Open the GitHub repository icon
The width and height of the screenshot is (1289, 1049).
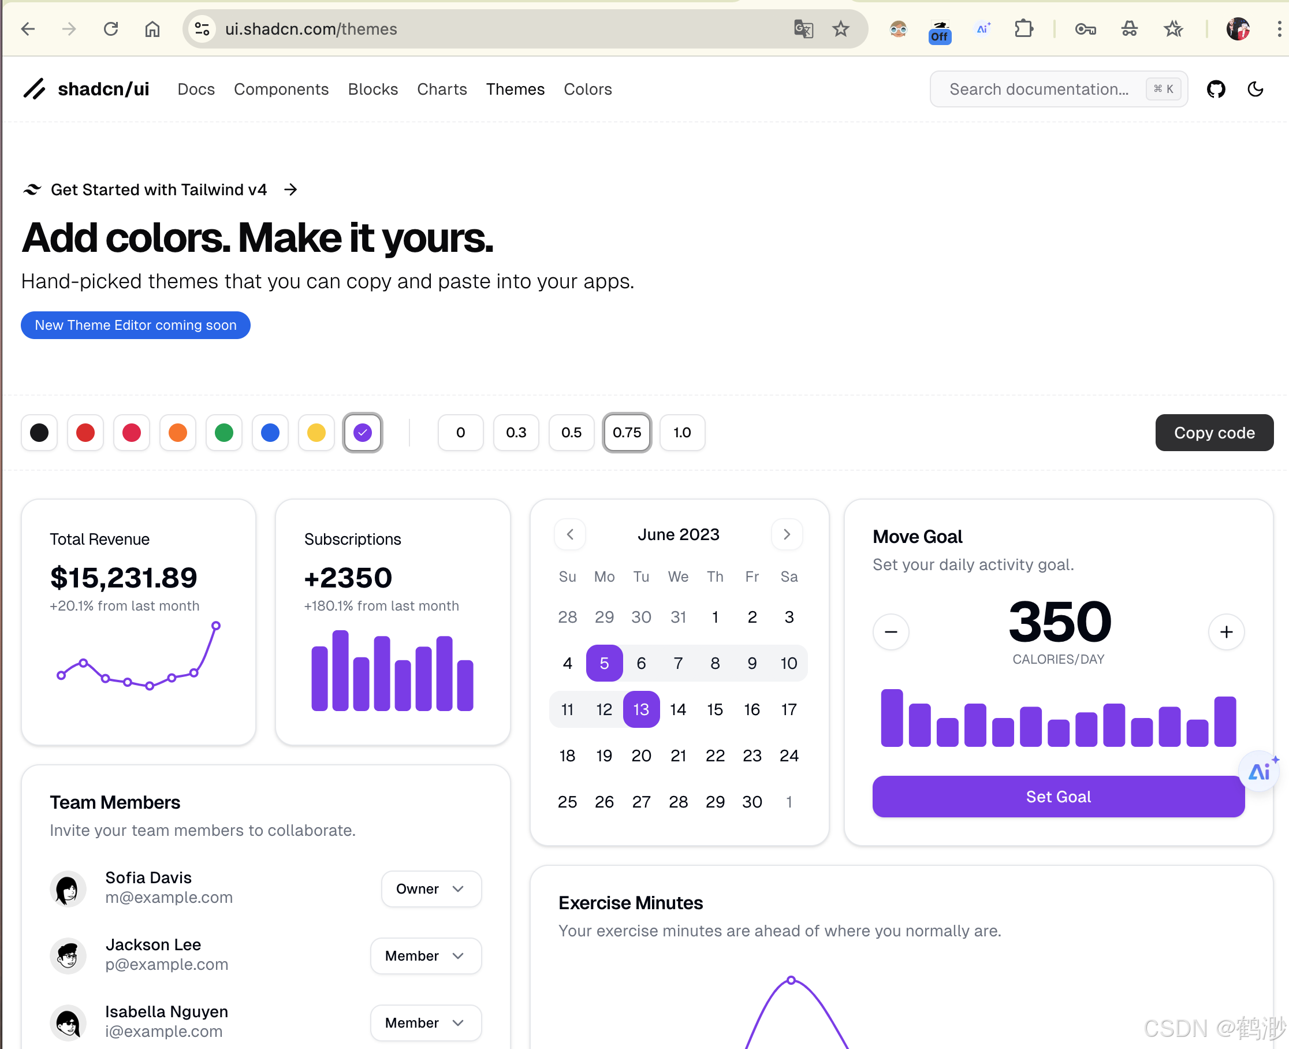pyautogui.click(x=1215, y=90)
